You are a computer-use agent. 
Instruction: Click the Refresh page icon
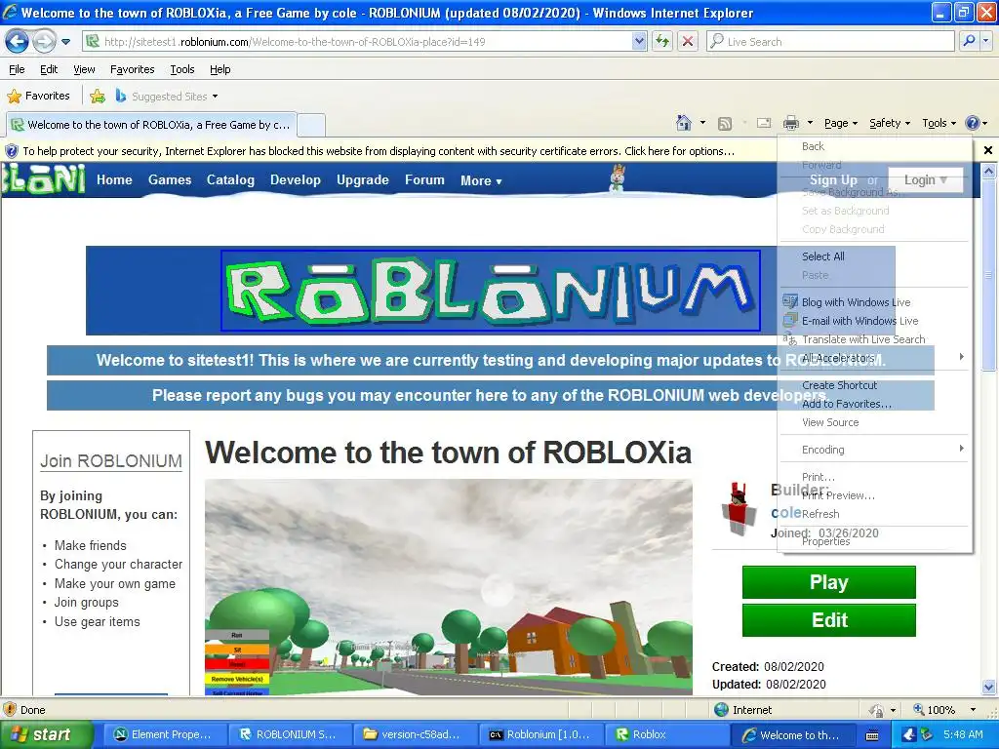coord(662,42)
